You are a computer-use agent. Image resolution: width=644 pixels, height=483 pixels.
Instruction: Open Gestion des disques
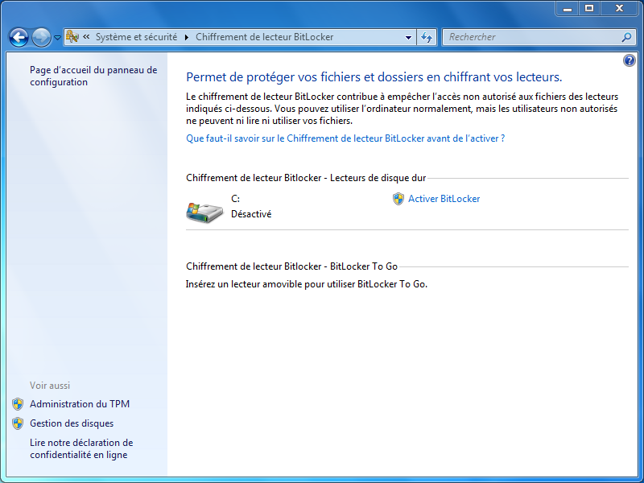coord(72,423)
